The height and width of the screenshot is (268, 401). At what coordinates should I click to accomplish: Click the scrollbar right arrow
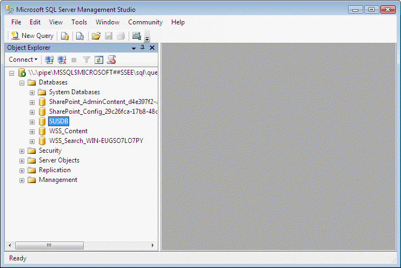153,245
